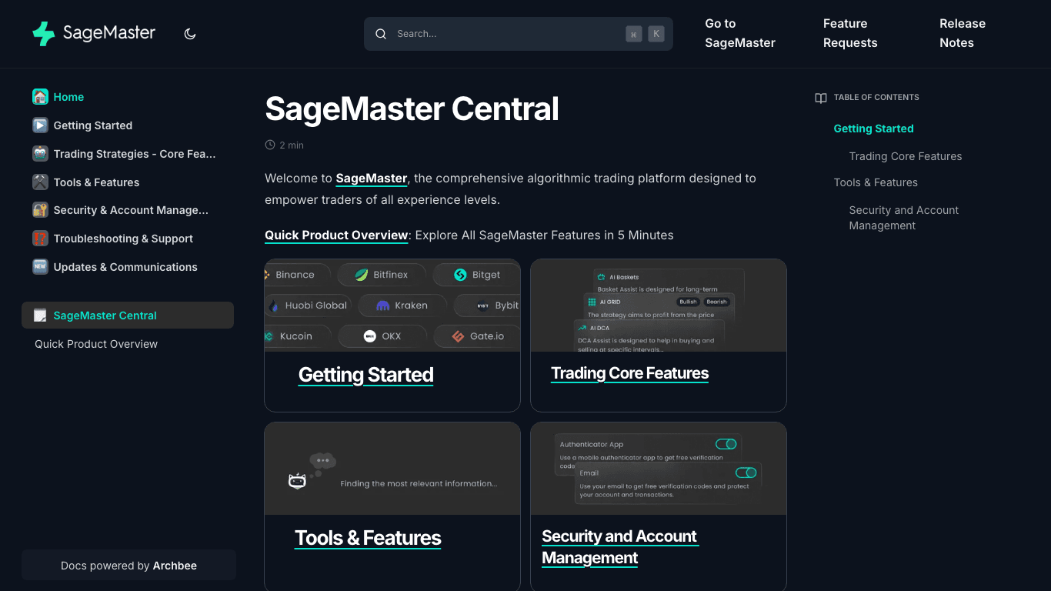Viewport: 1051px width, 591px height.
Task: Open Tools & Features using the hammers icon
Action: click(40, 182)
